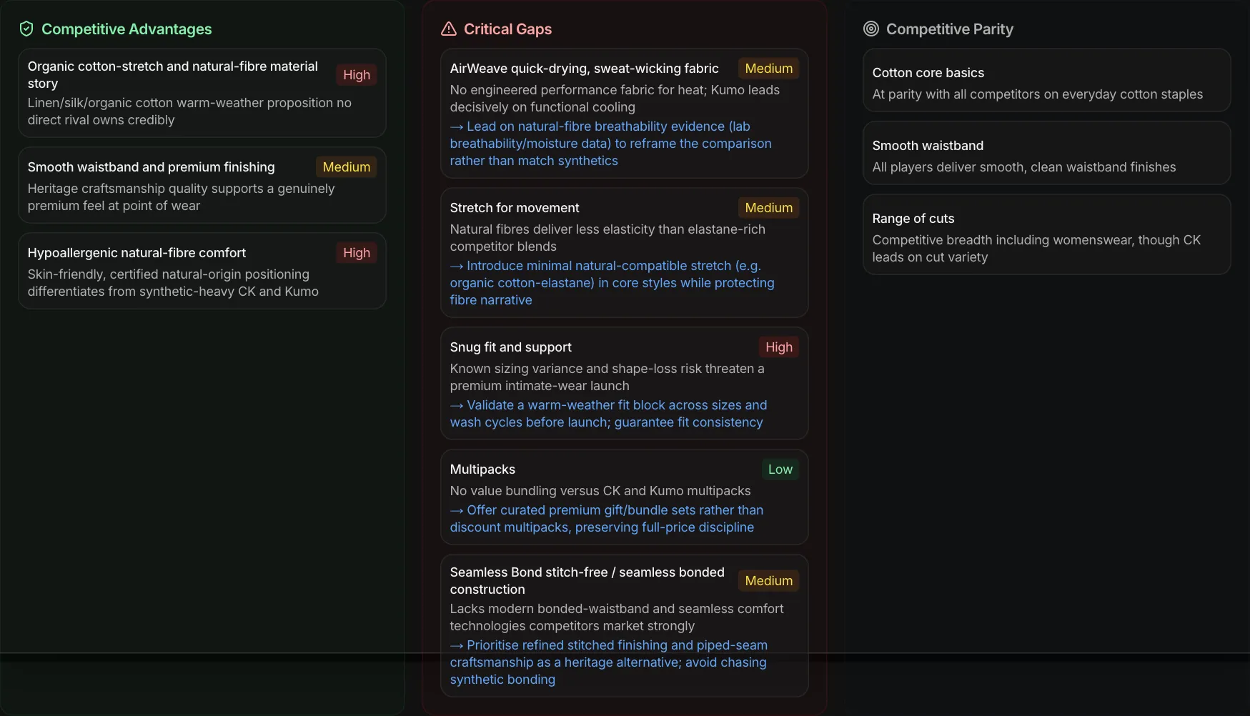
Task: Click the High badge on Organic cotton-stretch card
Action: (357, 75)
